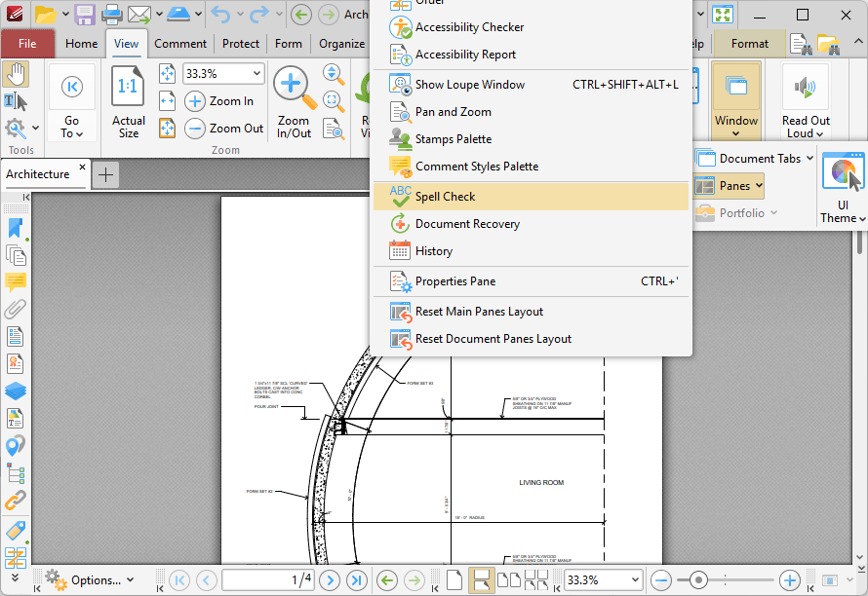Image resolution: width=868 pixels, height=596 pixels.
Task: Click the Save floppy disk icon
Action: click(85, 15)
